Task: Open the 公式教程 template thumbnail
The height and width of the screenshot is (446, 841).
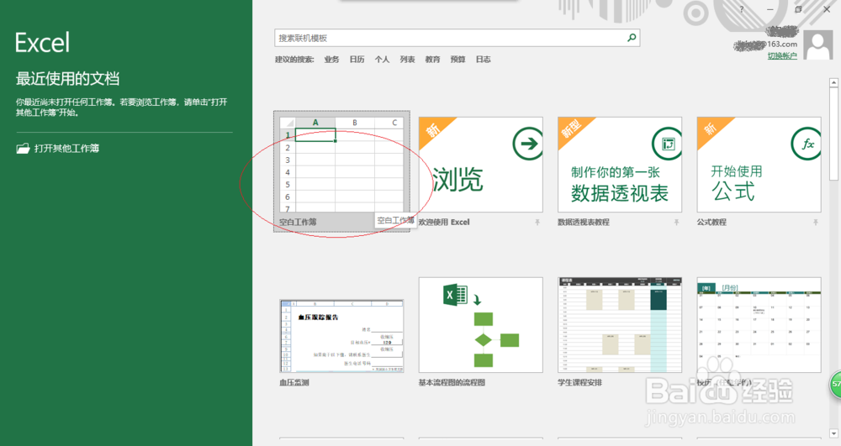Action: 759,165
